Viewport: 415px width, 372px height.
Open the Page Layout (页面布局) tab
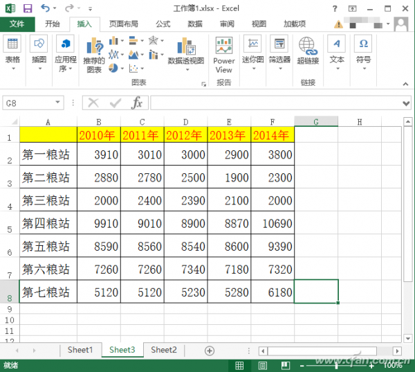[x=123, y=24]
